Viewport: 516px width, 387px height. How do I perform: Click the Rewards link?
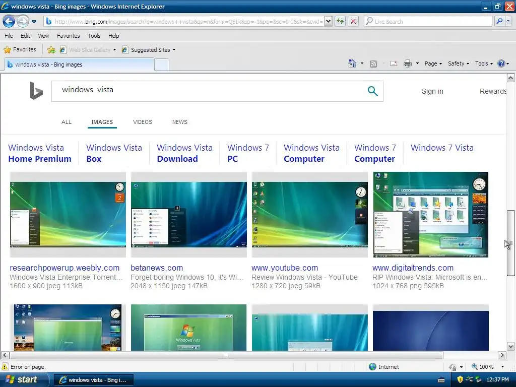(x=493, y=91)
